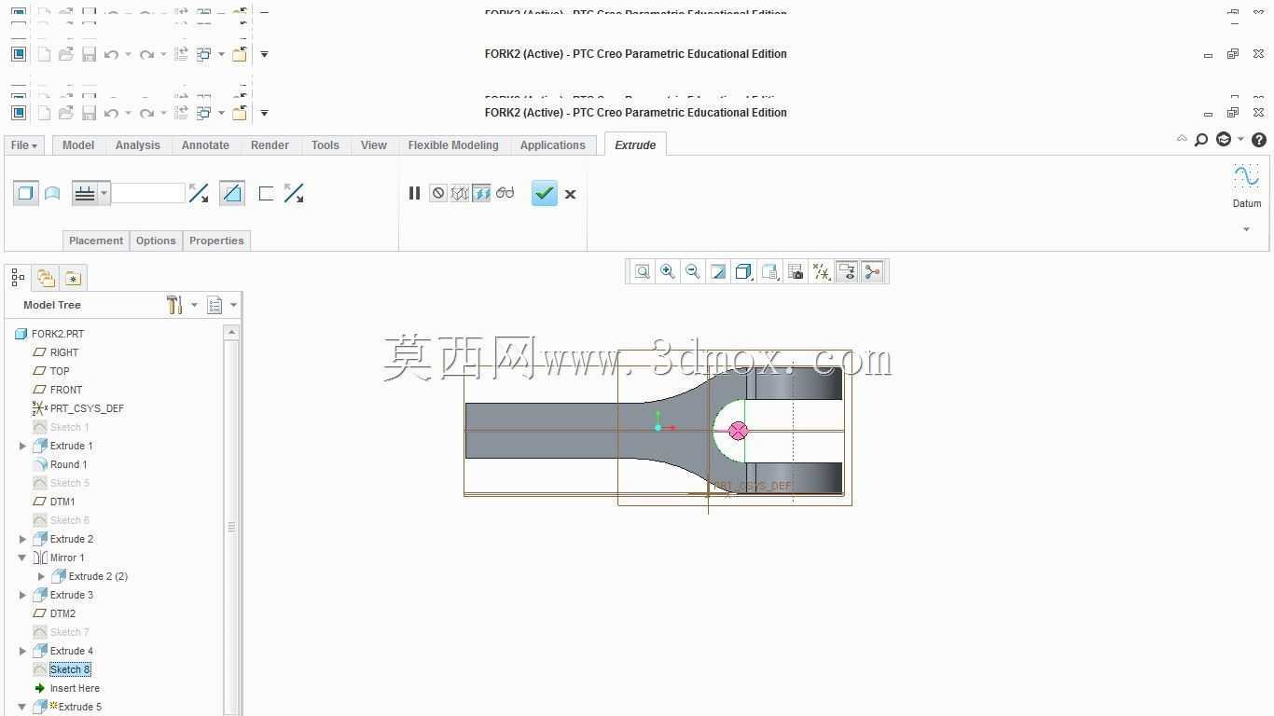Expand the Datum dropdown arrow
This screenshot has width=1274, height=716.
[1246, 229]
